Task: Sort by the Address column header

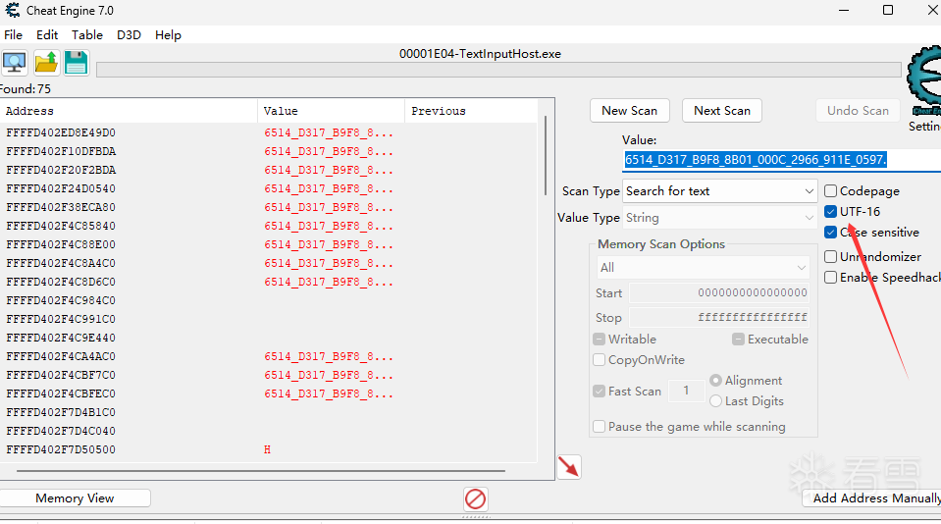Action: point(129,111)
